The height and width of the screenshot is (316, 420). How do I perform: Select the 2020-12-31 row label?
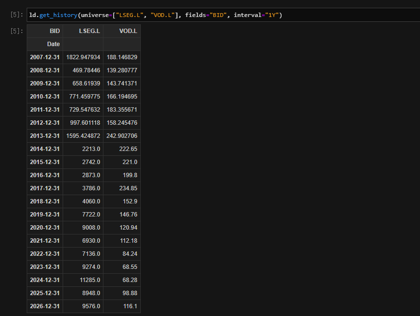[x=45, y=228]
